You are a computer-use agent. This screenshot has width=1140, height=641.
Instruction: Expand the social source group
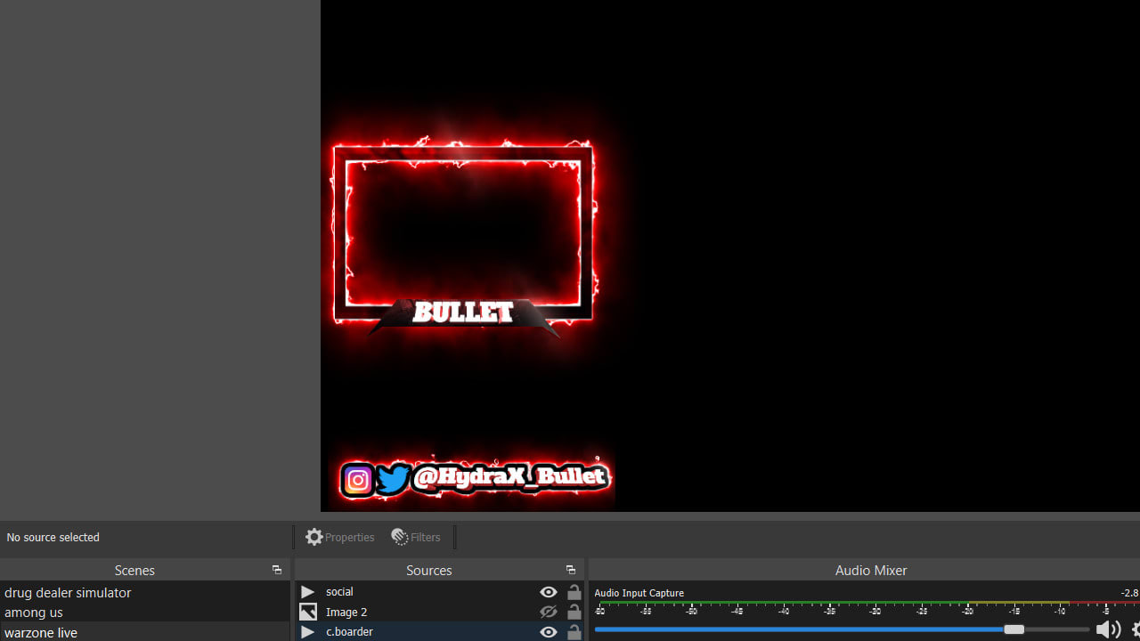[x=307, y=592]
